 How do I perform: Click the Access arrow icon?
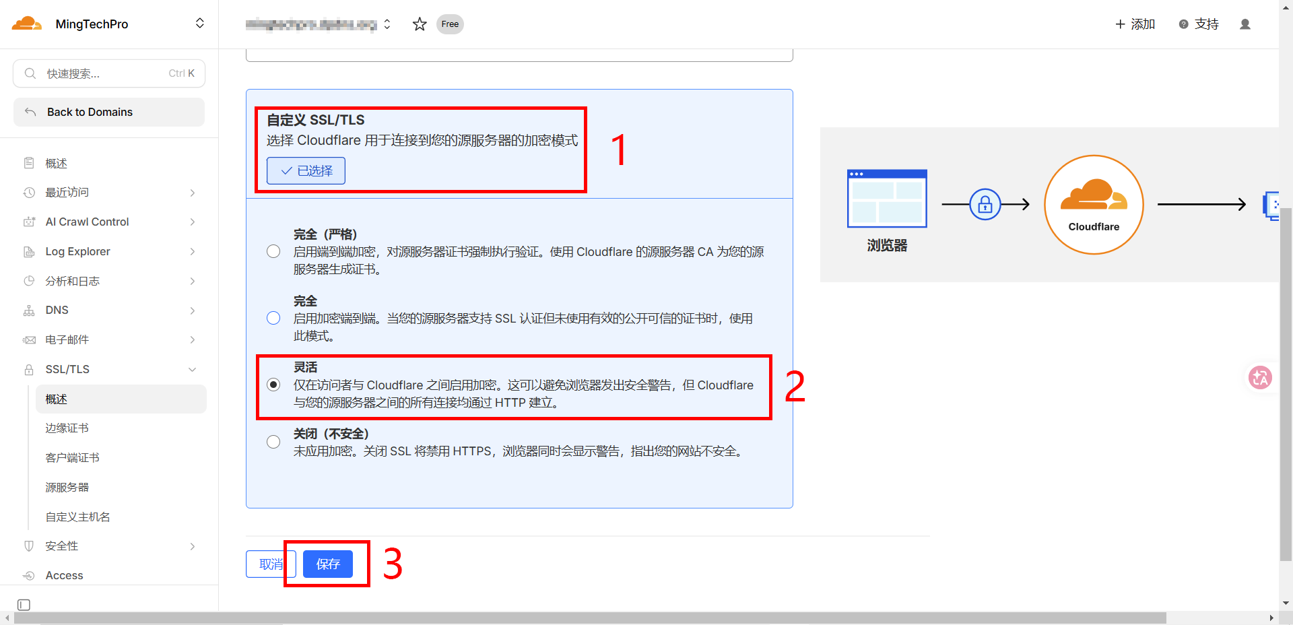point(29,576)
